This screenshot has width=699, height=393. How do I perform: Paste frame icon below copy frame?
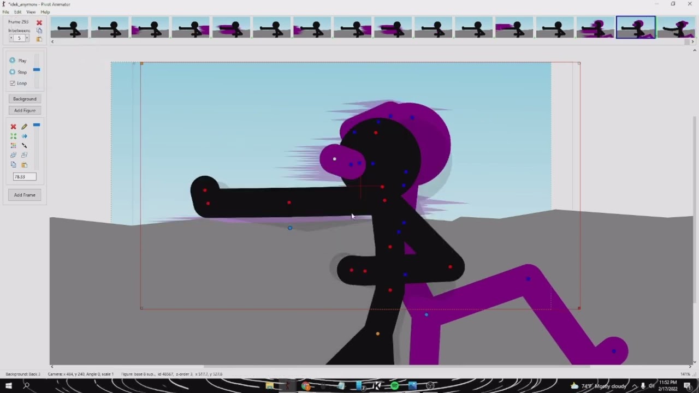coord(39,39)
